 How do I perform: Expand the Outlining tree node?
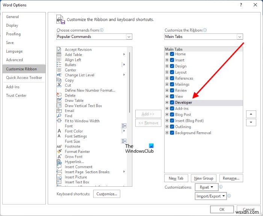coord(167,127)
